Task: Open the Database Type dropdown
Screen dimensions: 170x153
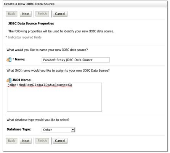Action: (x=58, y=130)
